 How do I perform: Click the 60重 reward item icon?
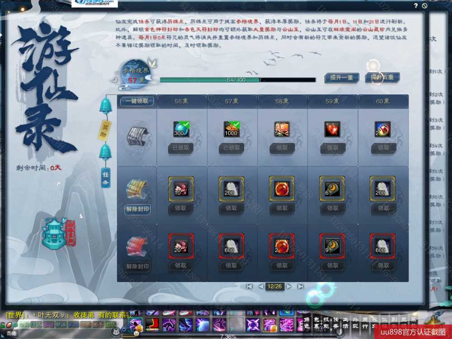pos(383,130)
